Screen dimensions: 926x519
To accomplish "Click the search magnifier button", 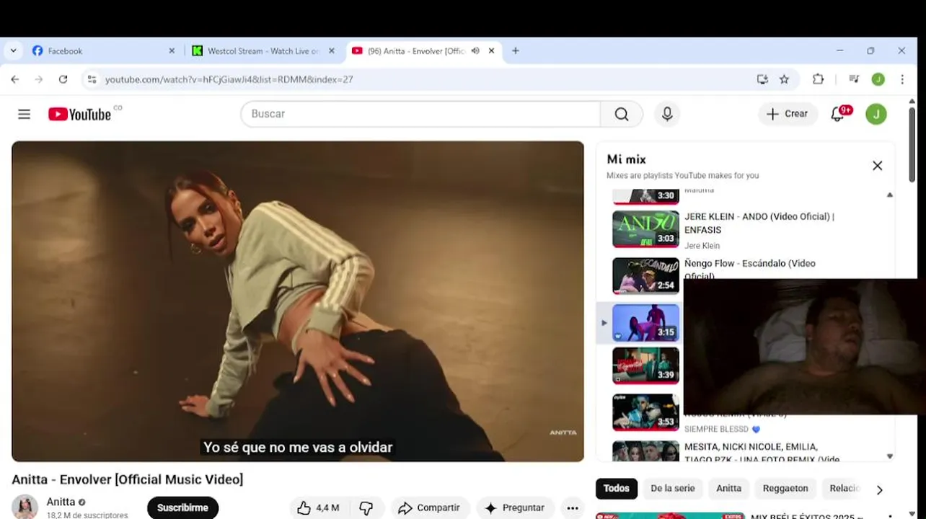I will coord(622,114).
